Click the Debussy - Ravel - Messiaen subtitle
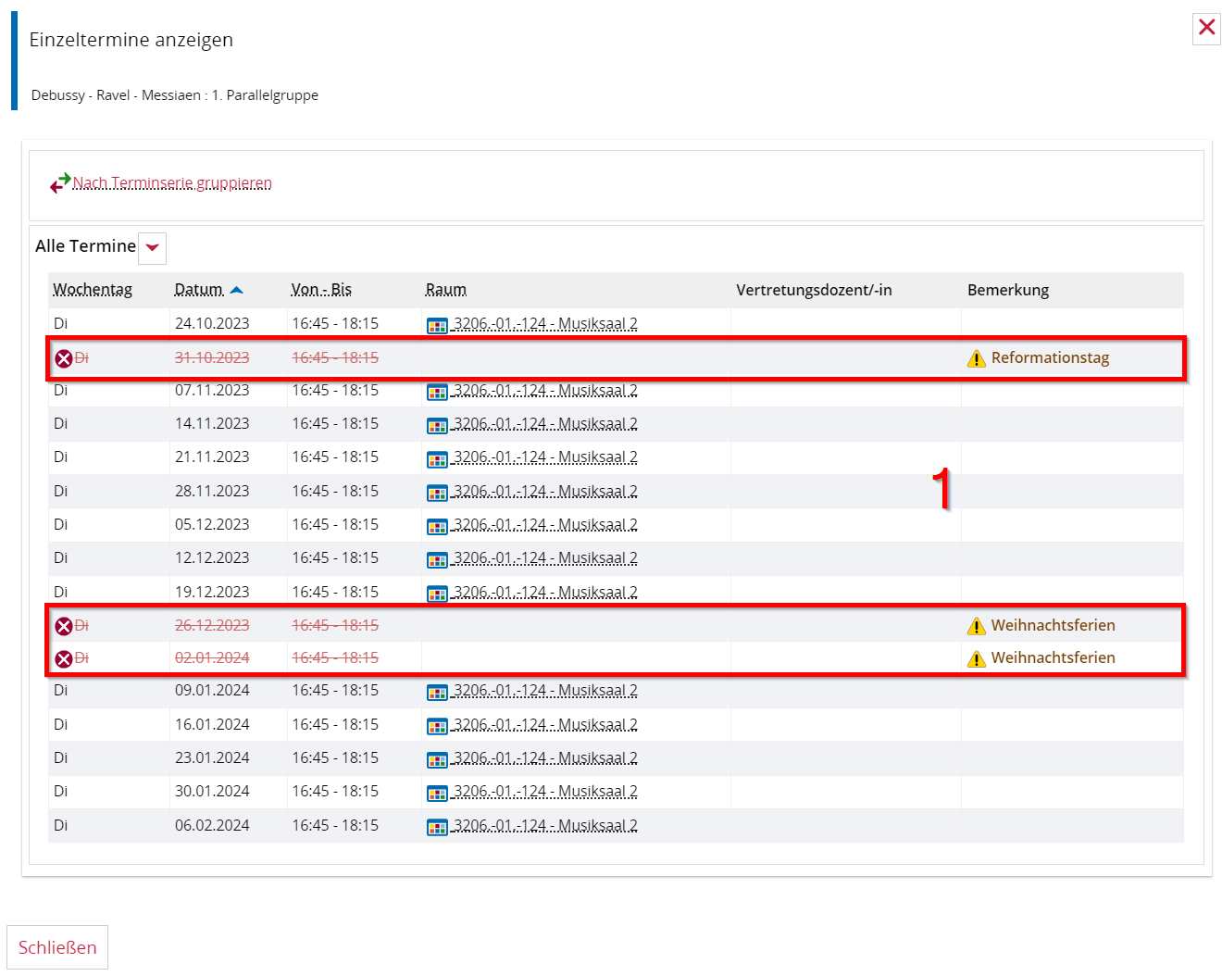This screenshot has height=976, width=1222. tap(175, 95)
